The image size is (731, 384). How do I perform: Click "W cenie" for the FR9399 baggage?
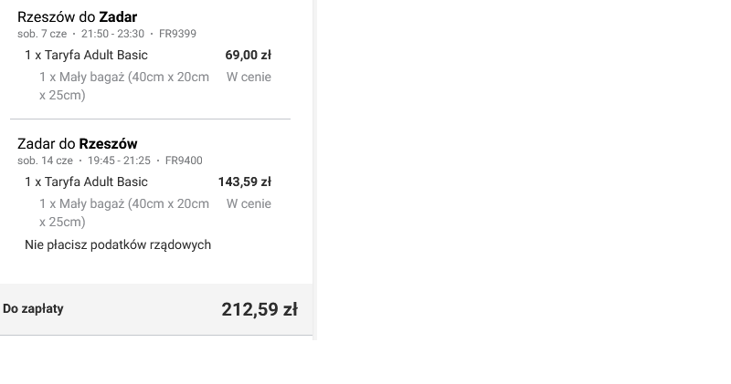[x=249, y=77]
